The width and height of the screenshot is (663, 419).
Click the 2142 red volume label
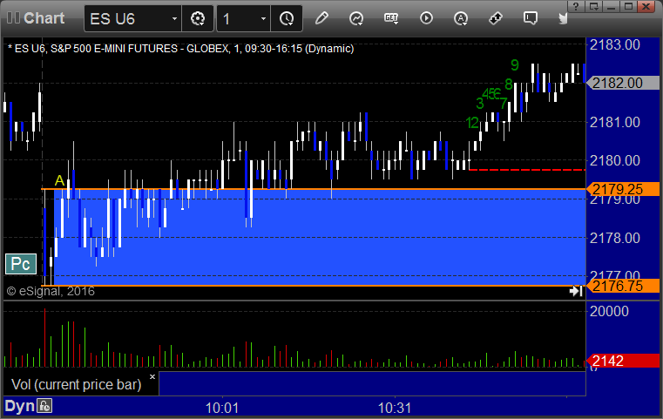(x=623, y=361)
